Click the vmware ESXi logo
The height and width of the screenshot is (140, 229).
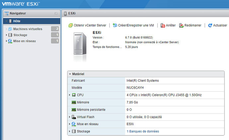point(21,4)
